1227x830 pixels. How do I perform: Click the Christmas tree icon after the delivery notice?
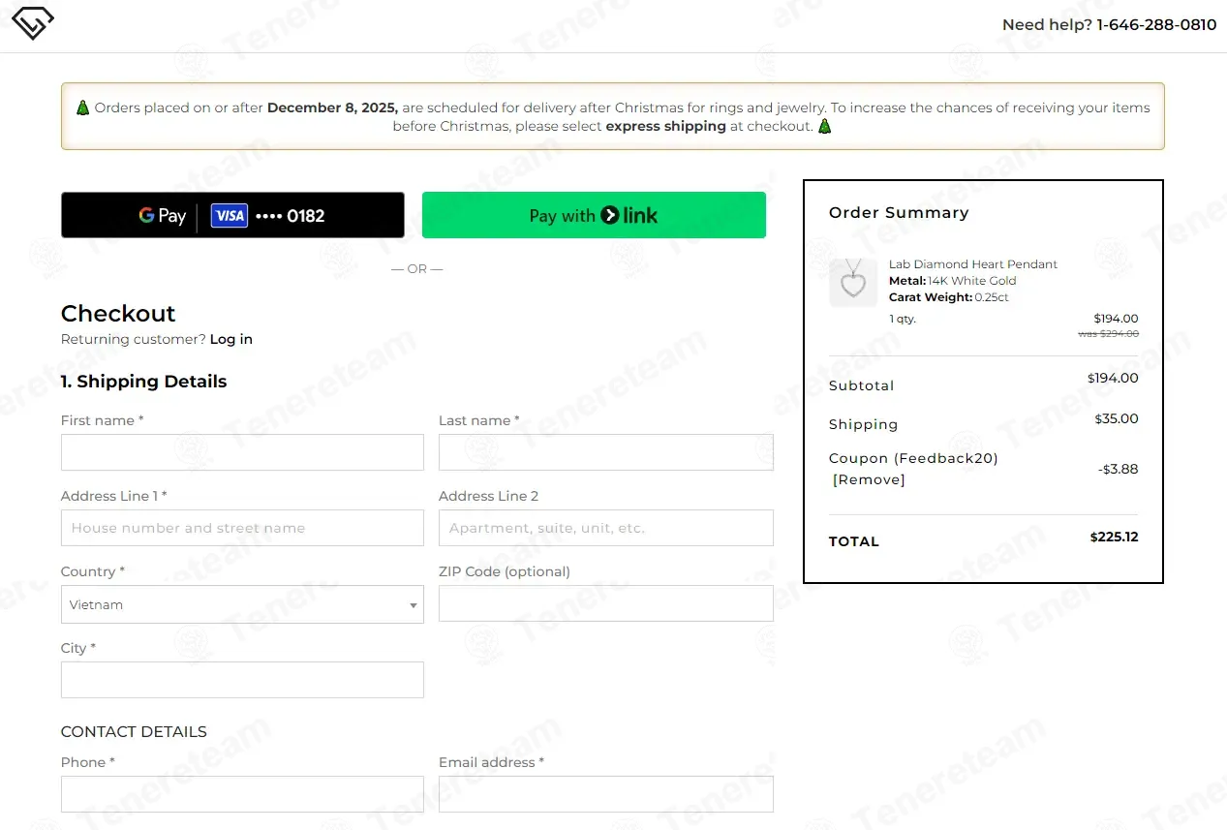[824, 126]
